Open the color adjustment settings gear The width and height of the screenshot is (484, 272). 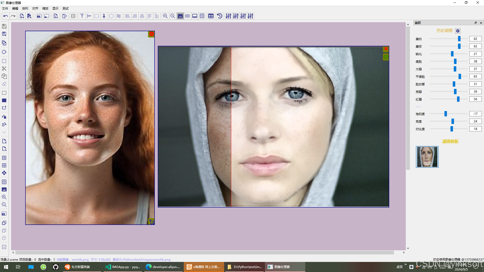[458, 31]
